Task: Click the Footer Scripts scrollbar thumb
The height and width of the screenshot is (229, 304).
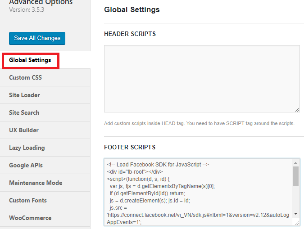Action: pos(295,176)
